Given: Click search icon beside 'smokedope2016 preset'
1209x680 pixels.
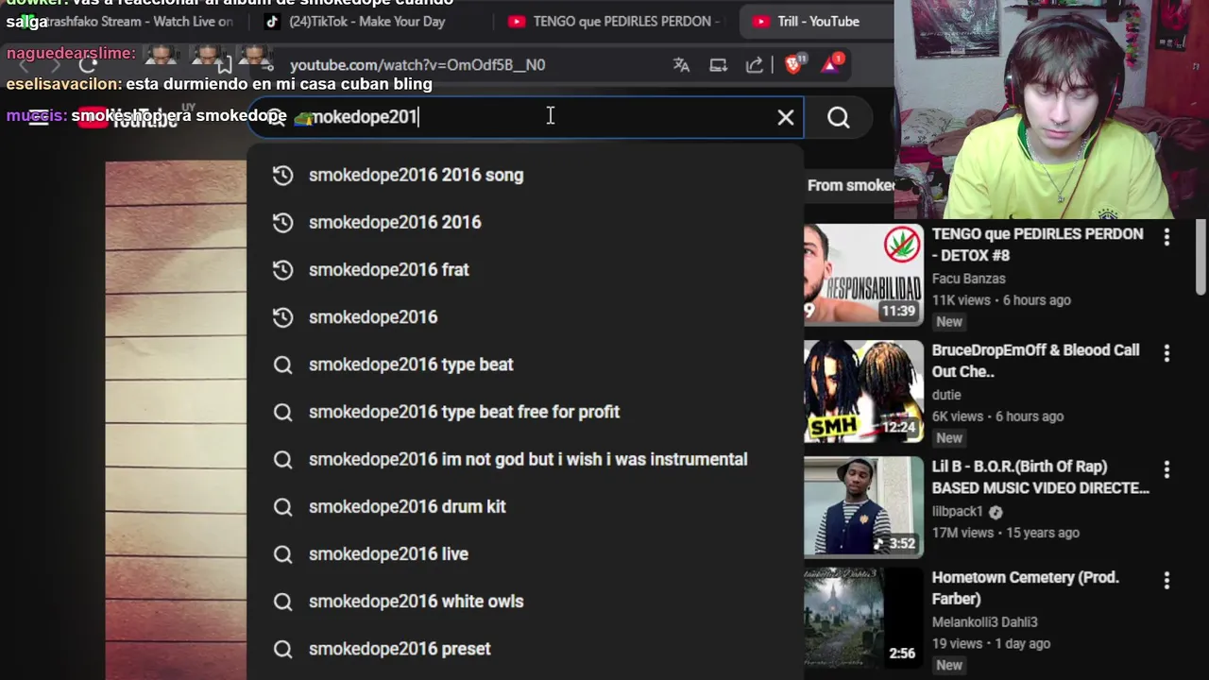Looking at the screenshot, I should (x=282, y=649).
